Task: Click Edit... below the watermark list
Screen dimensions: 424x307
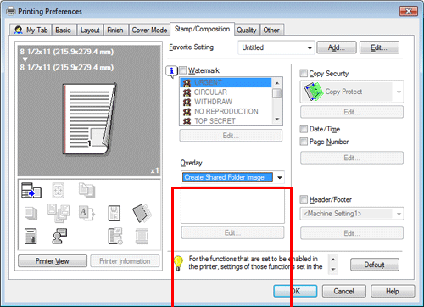Action: tap(231, 136)
